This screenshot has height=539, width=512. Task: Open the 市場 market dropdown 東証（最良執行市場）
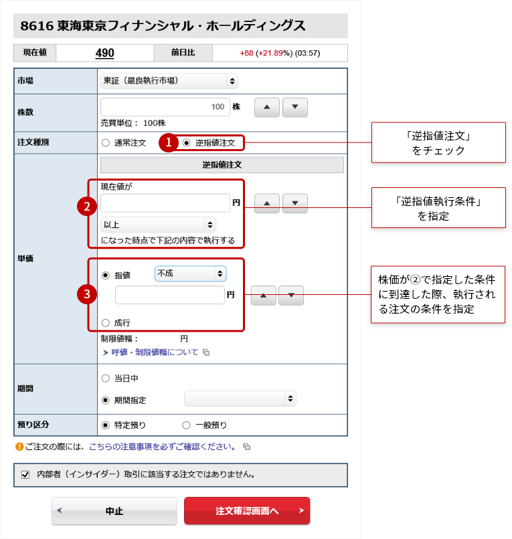[169, 81]
